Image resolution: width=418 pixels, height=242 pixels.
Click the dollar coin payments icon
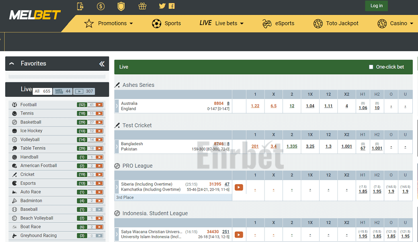(101, 6)
